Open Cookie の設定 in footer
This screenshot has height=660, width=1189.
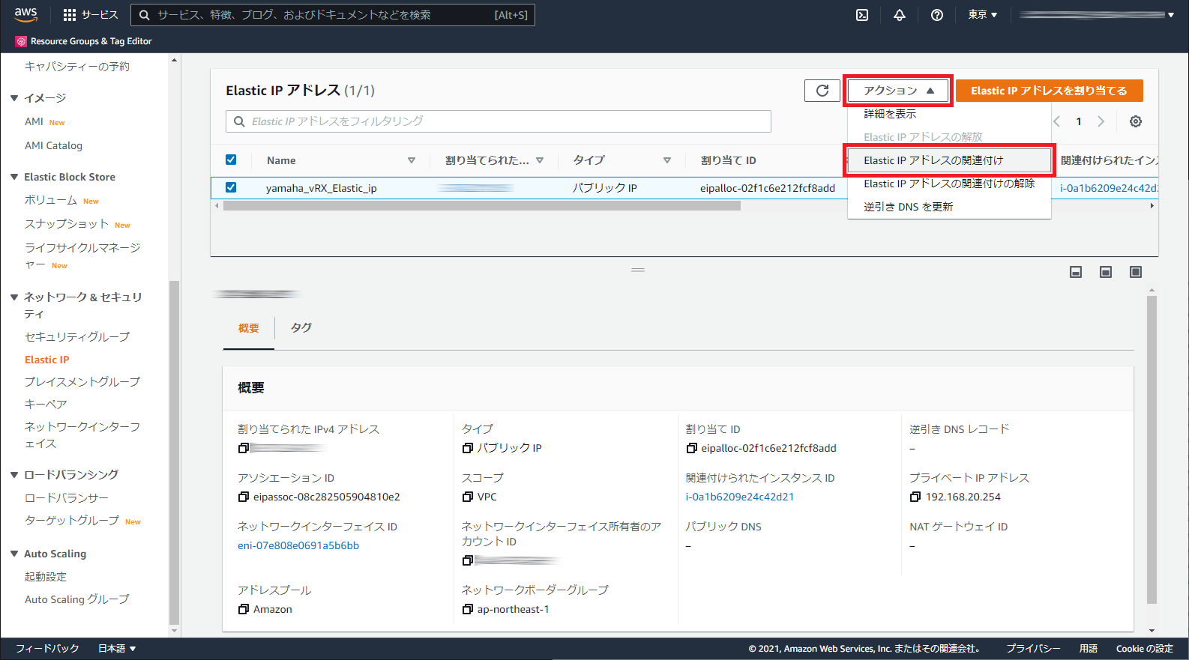1145,649
